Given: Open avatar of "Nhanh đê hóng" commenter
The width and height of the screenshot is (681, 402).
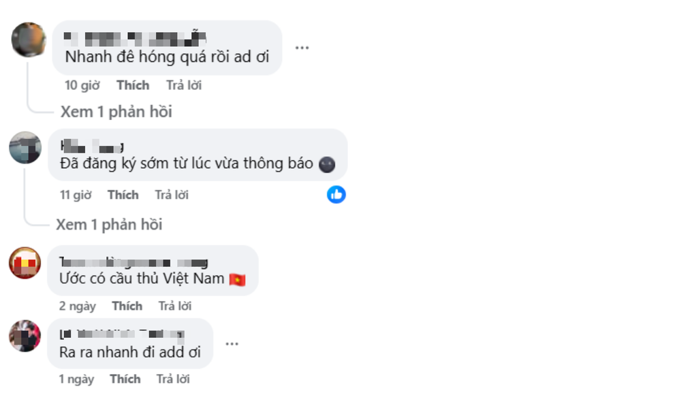Looking at the screenshot, I should coord(29,40).
